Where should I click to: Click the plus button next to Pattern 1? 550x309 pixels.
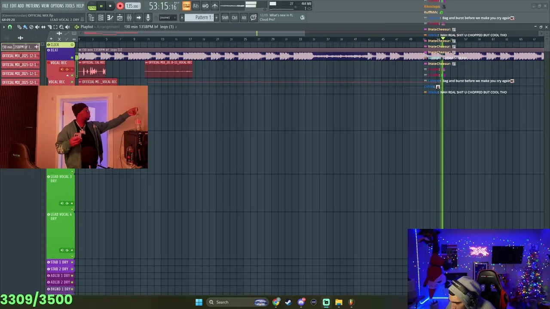click(216, 18)
